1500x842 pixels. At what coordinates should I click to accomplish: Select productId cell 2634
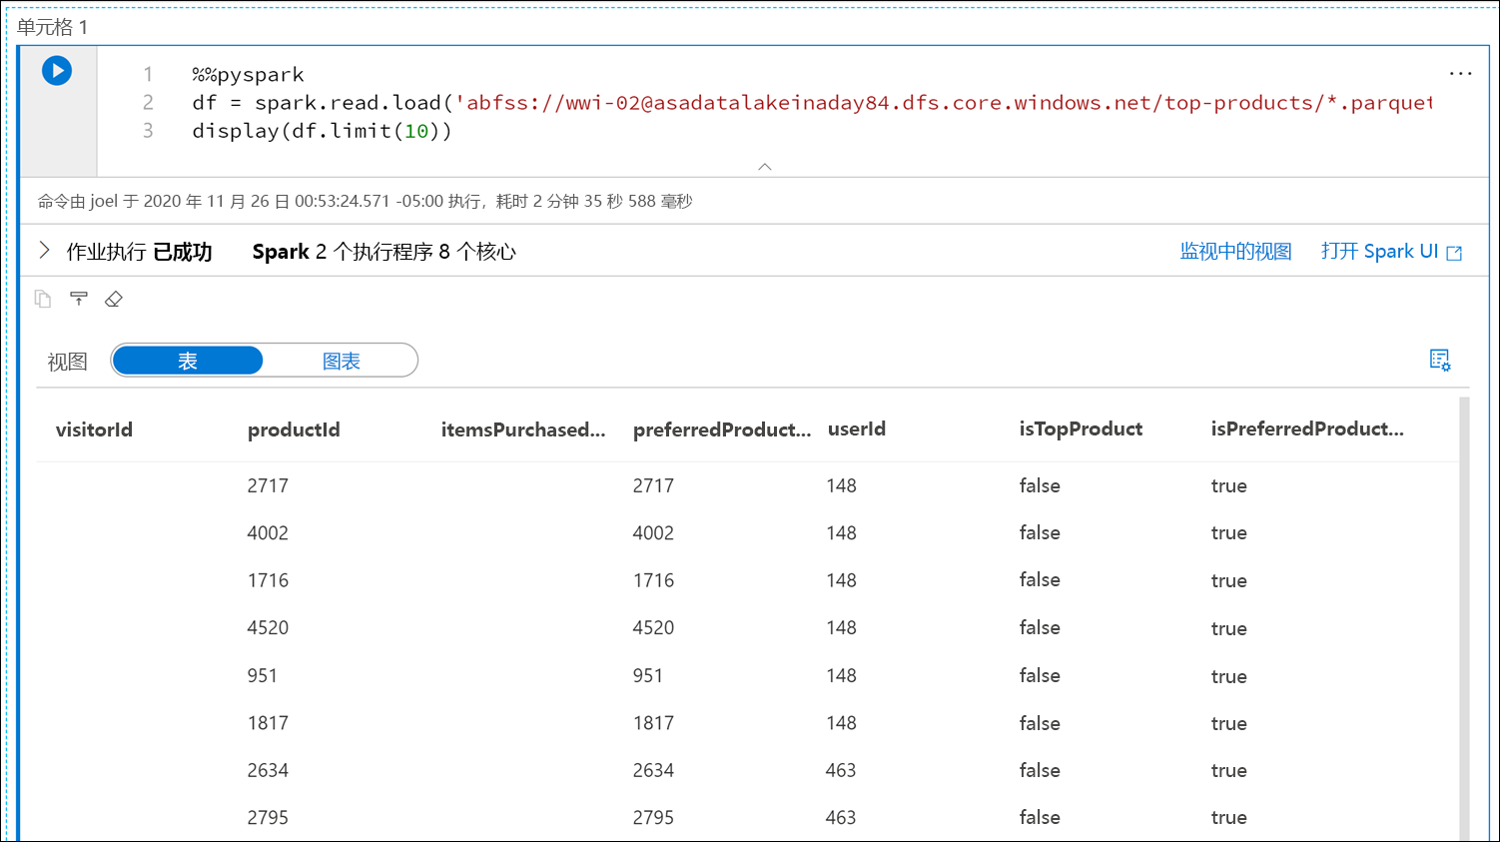click(x=268, y=770)
